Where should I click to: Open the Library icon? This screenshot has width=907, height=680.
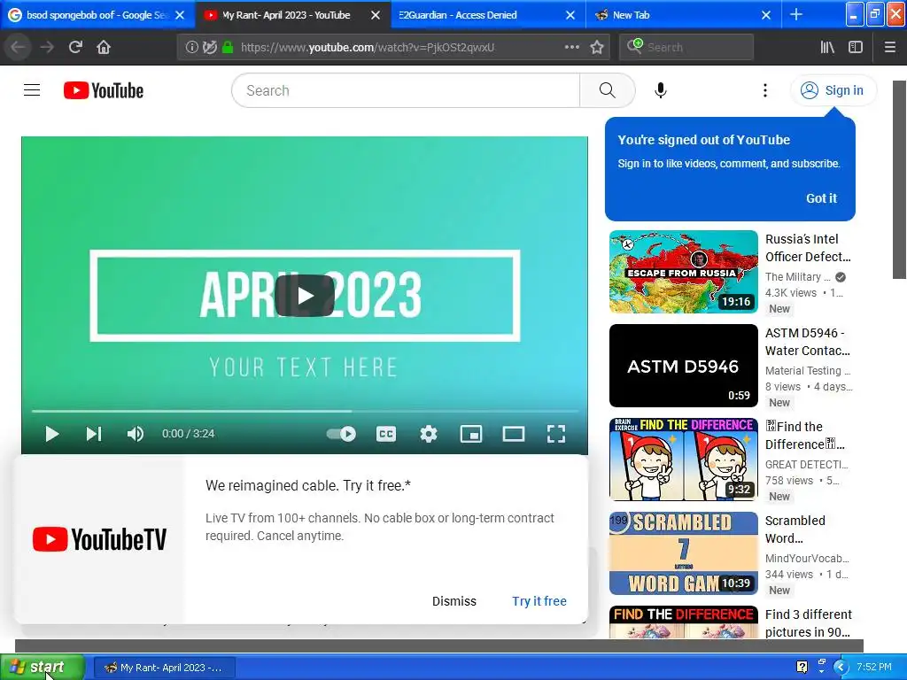827,47
